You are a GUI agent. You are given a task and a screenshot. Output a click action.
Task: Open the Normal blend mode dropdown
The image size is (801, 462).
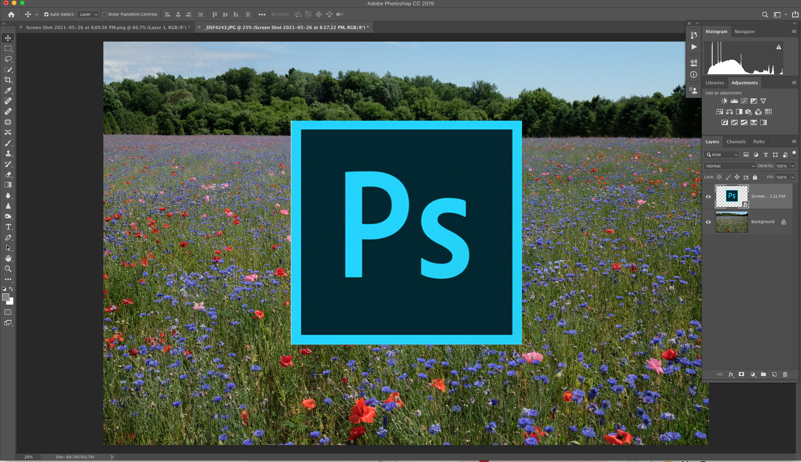730,166
